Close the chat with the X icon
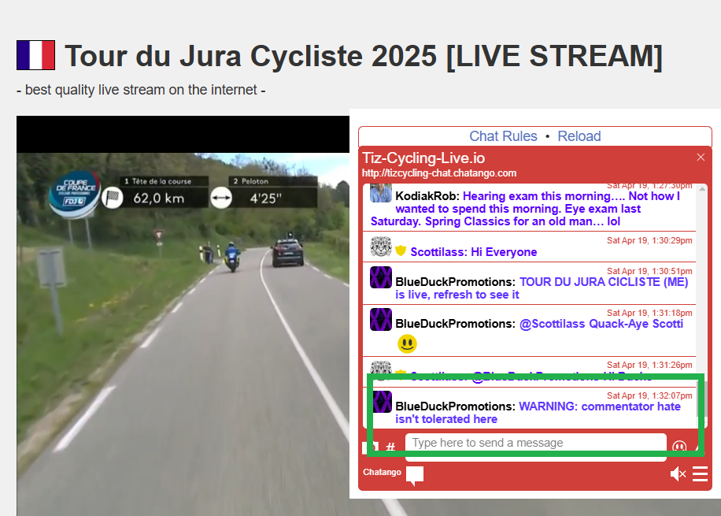The height and width of the screenshot is (516, 721). (x=701, y=158)
